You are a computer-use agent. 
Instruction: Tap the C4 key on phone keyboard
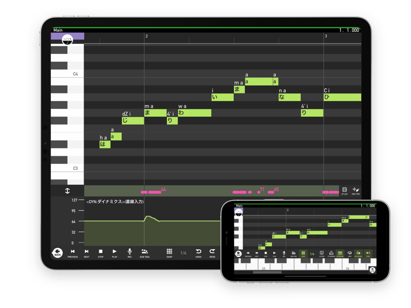coord(348,264)
